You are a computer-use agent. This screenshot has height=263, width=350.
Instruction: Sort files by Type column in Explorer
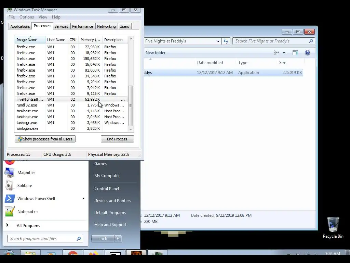[256, 63]
